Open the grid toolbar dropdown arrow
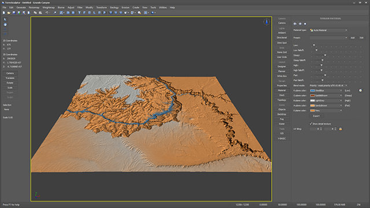 coord(148,13)
